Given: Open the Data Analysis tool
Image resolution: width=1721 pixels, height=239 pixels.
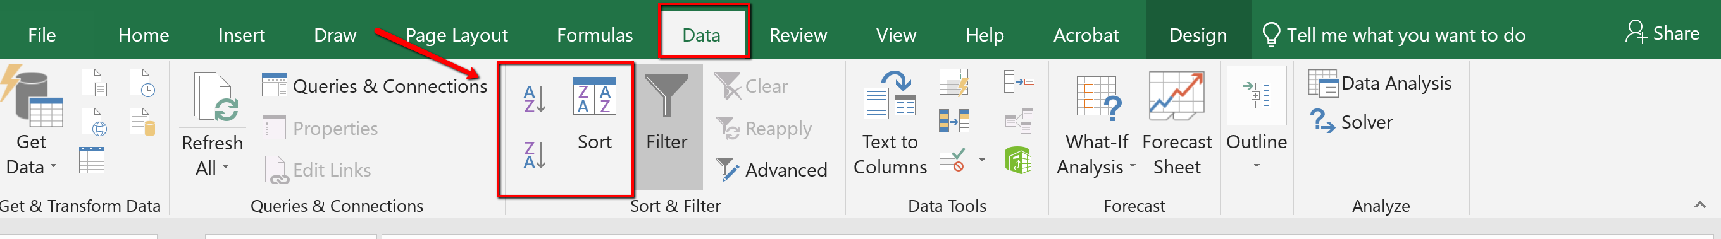Looking at the screenshot, I should click(x=1380, y=83).
